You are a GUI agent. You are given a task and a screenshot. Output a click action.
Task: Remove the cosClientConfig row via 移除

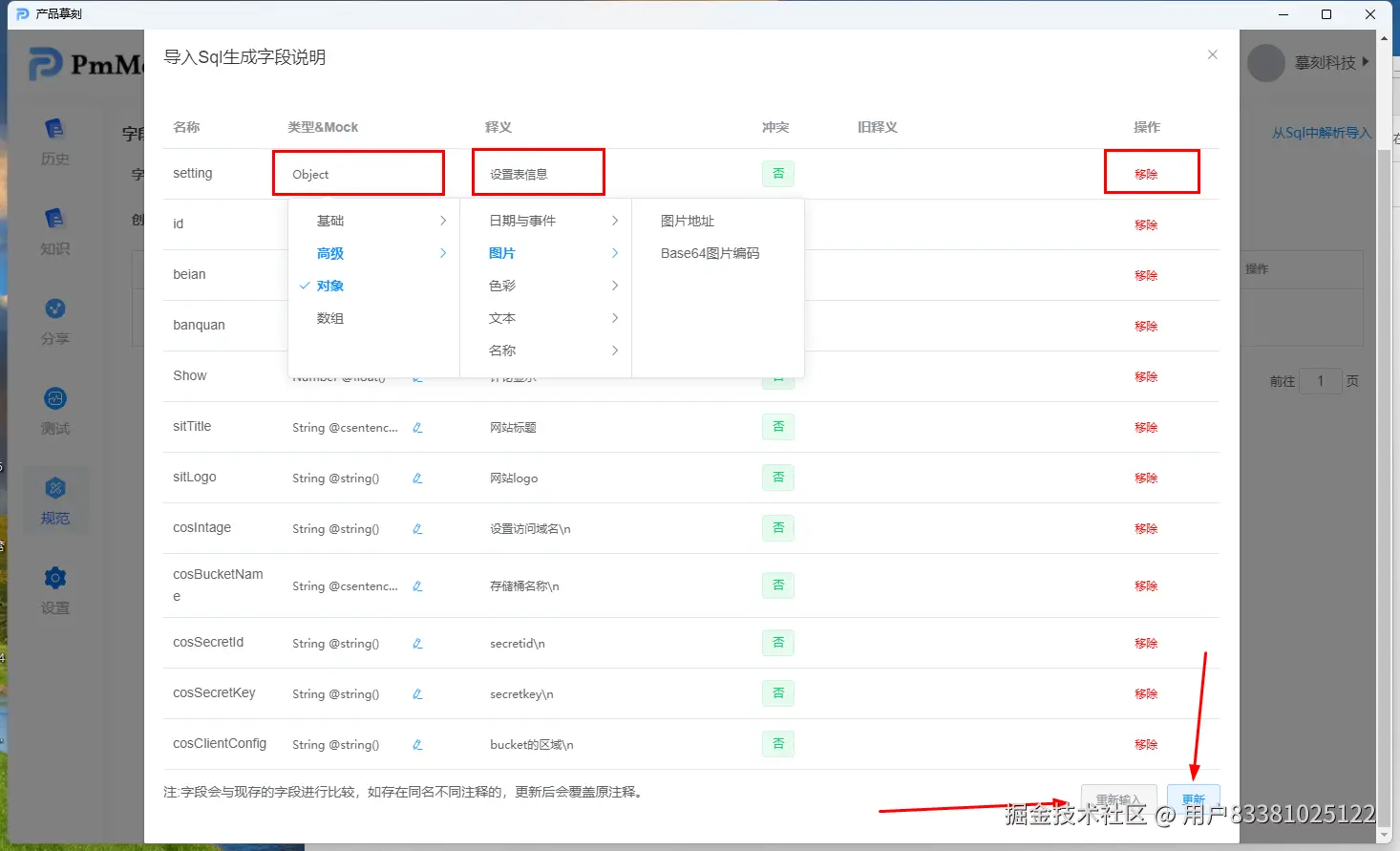pyautogui.click(x=1146, y=744)
